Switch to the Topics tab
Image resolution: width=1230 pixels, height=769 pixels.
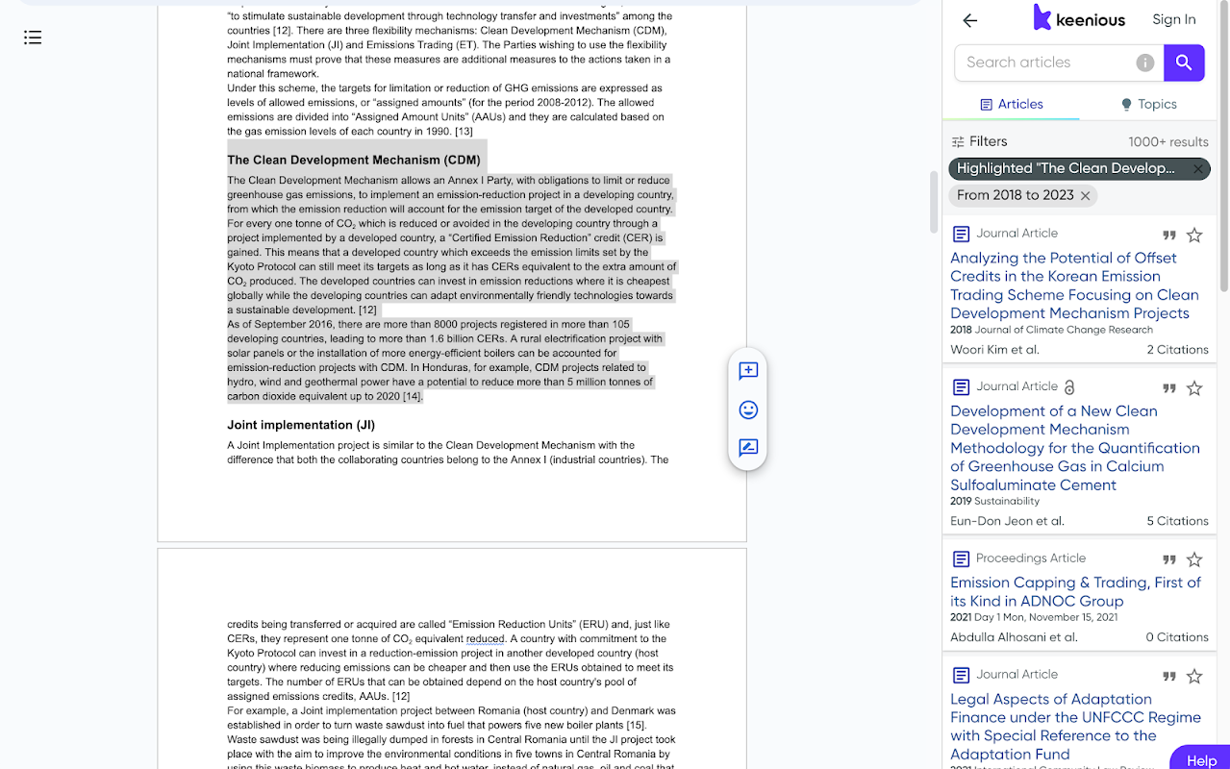(x=1148, y=104)
